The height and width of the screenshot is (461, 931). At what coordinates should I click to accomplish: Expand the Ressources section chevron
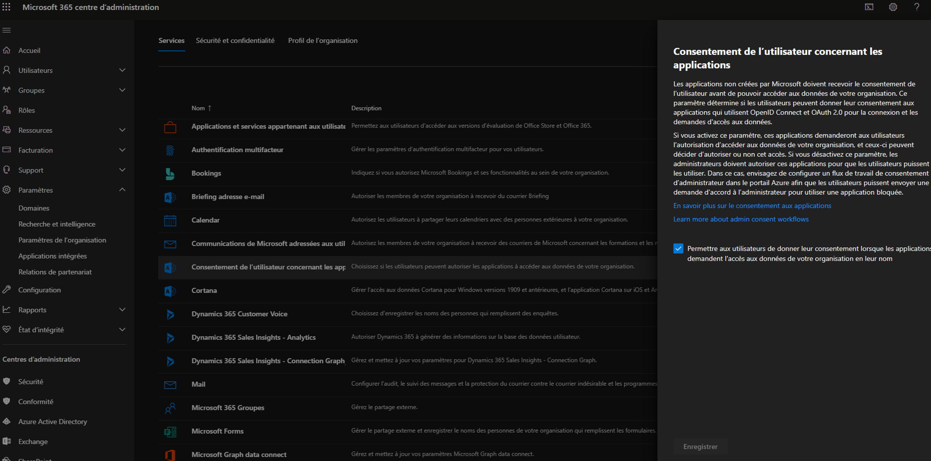click(122, 130)
